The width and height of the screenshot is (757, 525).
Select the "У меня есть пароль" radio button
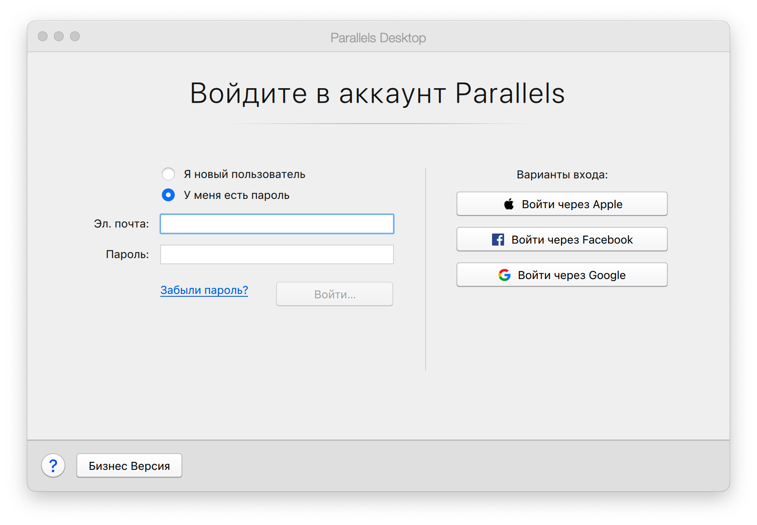168,195
